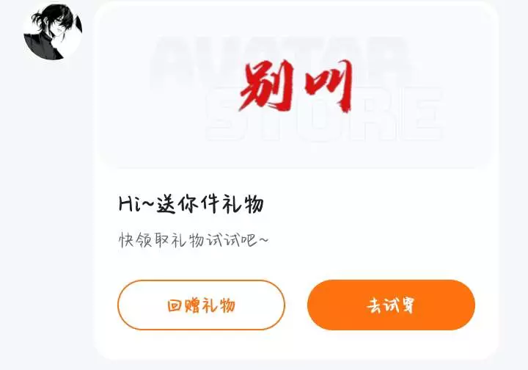Image resolution: width=528 pixels, height=370 pixels.
Task: Open the Hi~送你件礼物 gift message title
Action: [191, 204]
